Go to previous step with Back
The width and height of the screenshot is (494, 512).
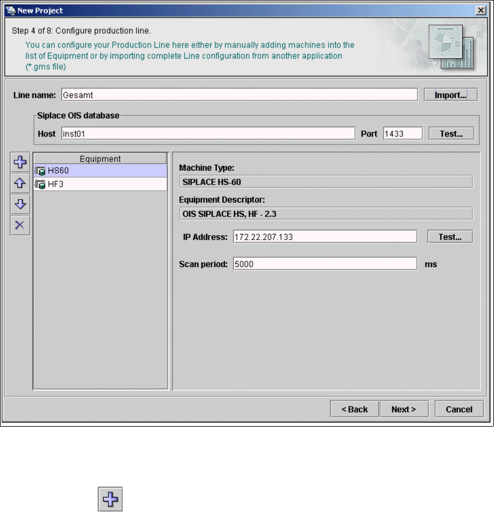tap(355, 409)
